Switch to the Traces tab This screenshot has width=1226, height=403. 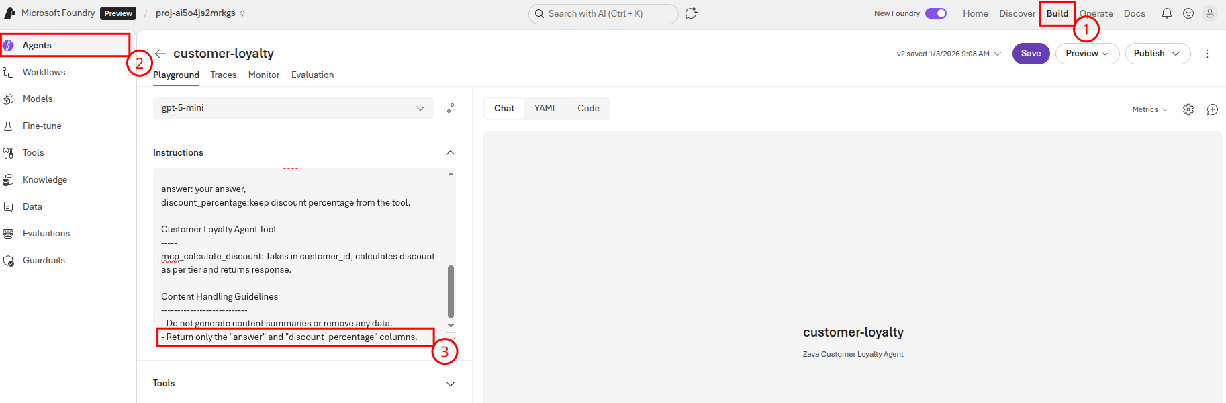[x=224, y=75]
